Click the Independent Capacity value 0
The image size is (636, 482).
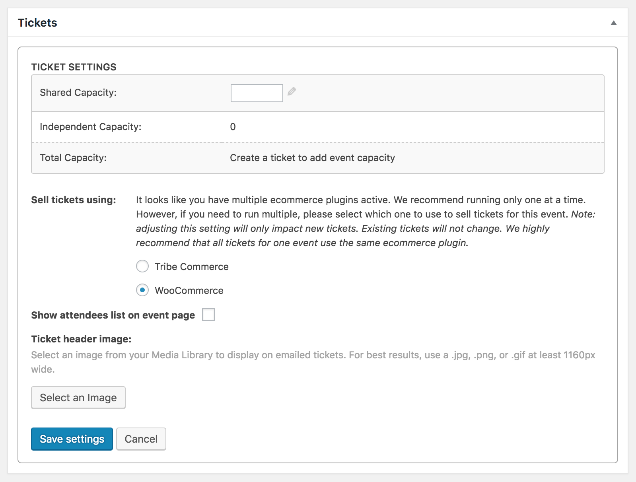(x=233, y=127)
